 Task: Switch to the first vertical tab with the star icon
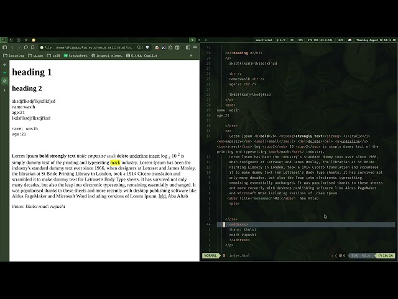4,65
